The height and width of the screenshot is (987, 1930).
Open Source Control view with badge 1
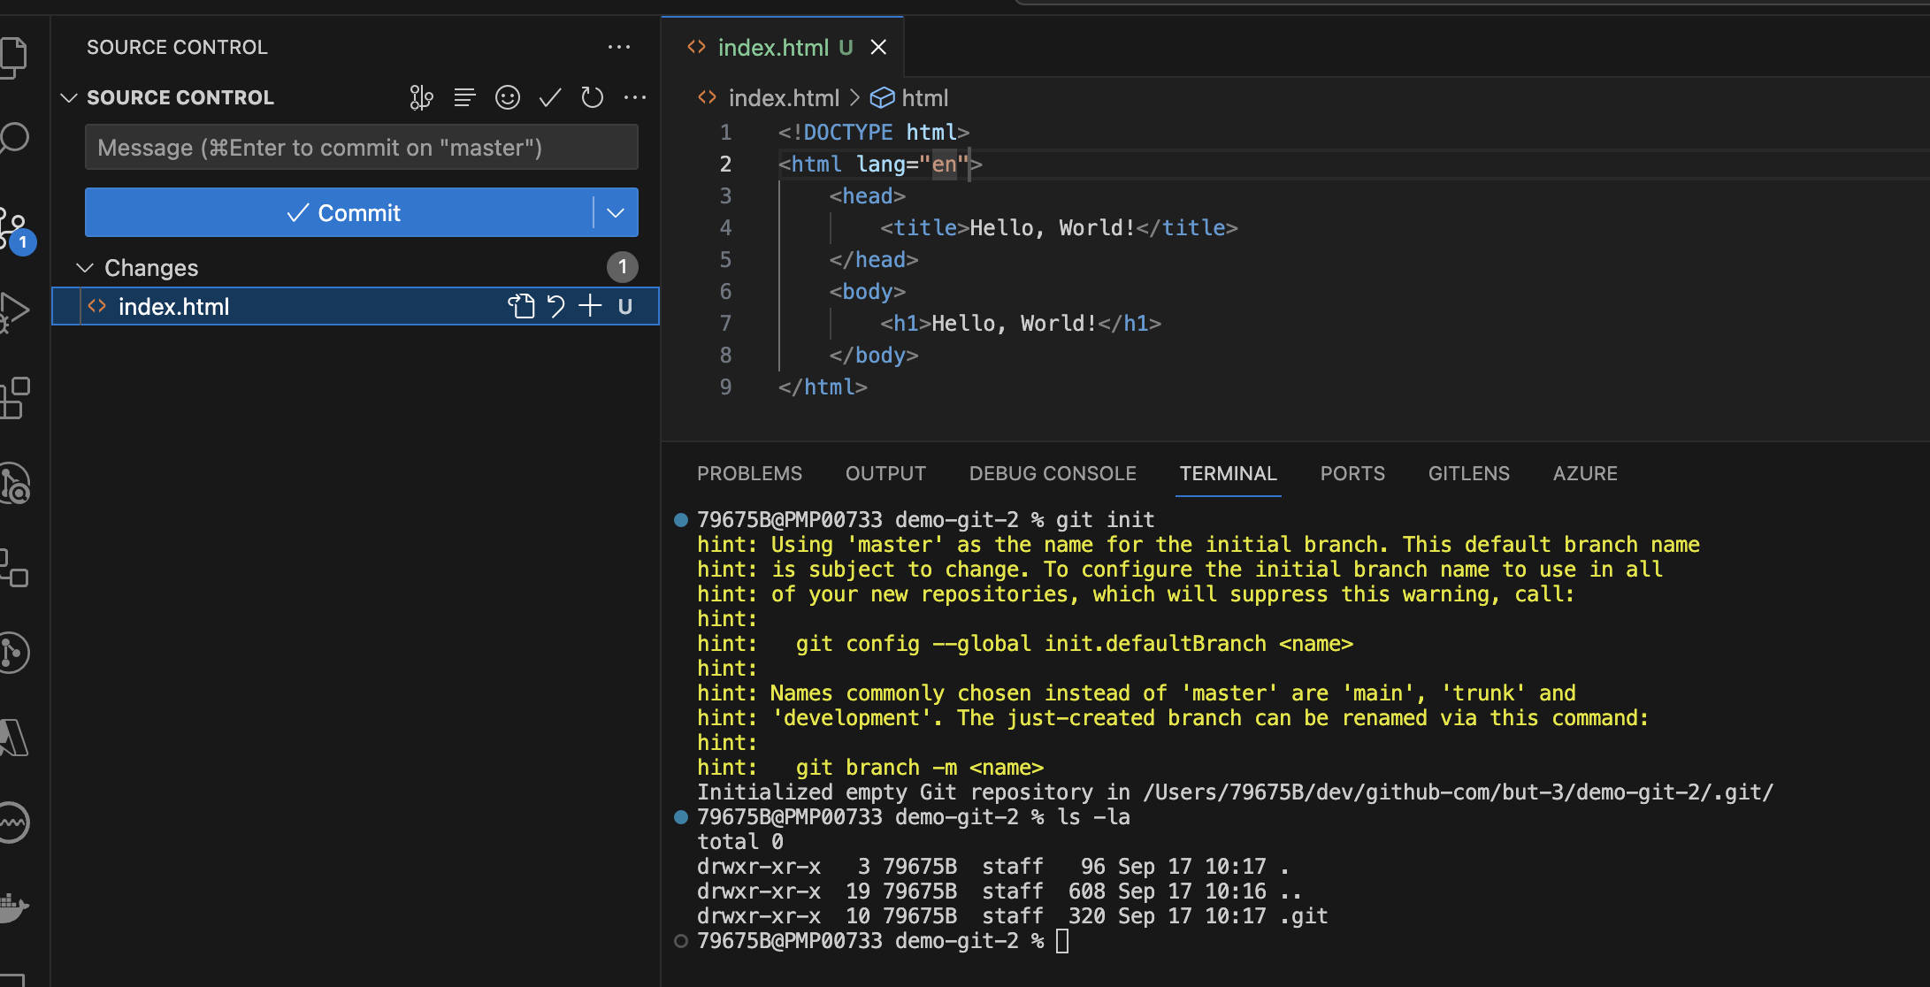(14, 230)
